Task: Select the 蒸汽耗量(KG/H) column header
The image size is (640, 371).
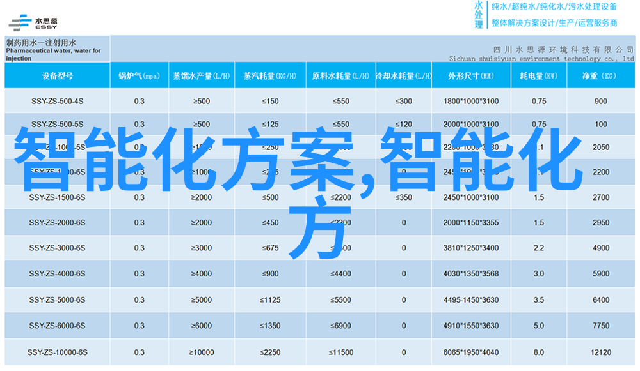Action: tap(270, 76)
